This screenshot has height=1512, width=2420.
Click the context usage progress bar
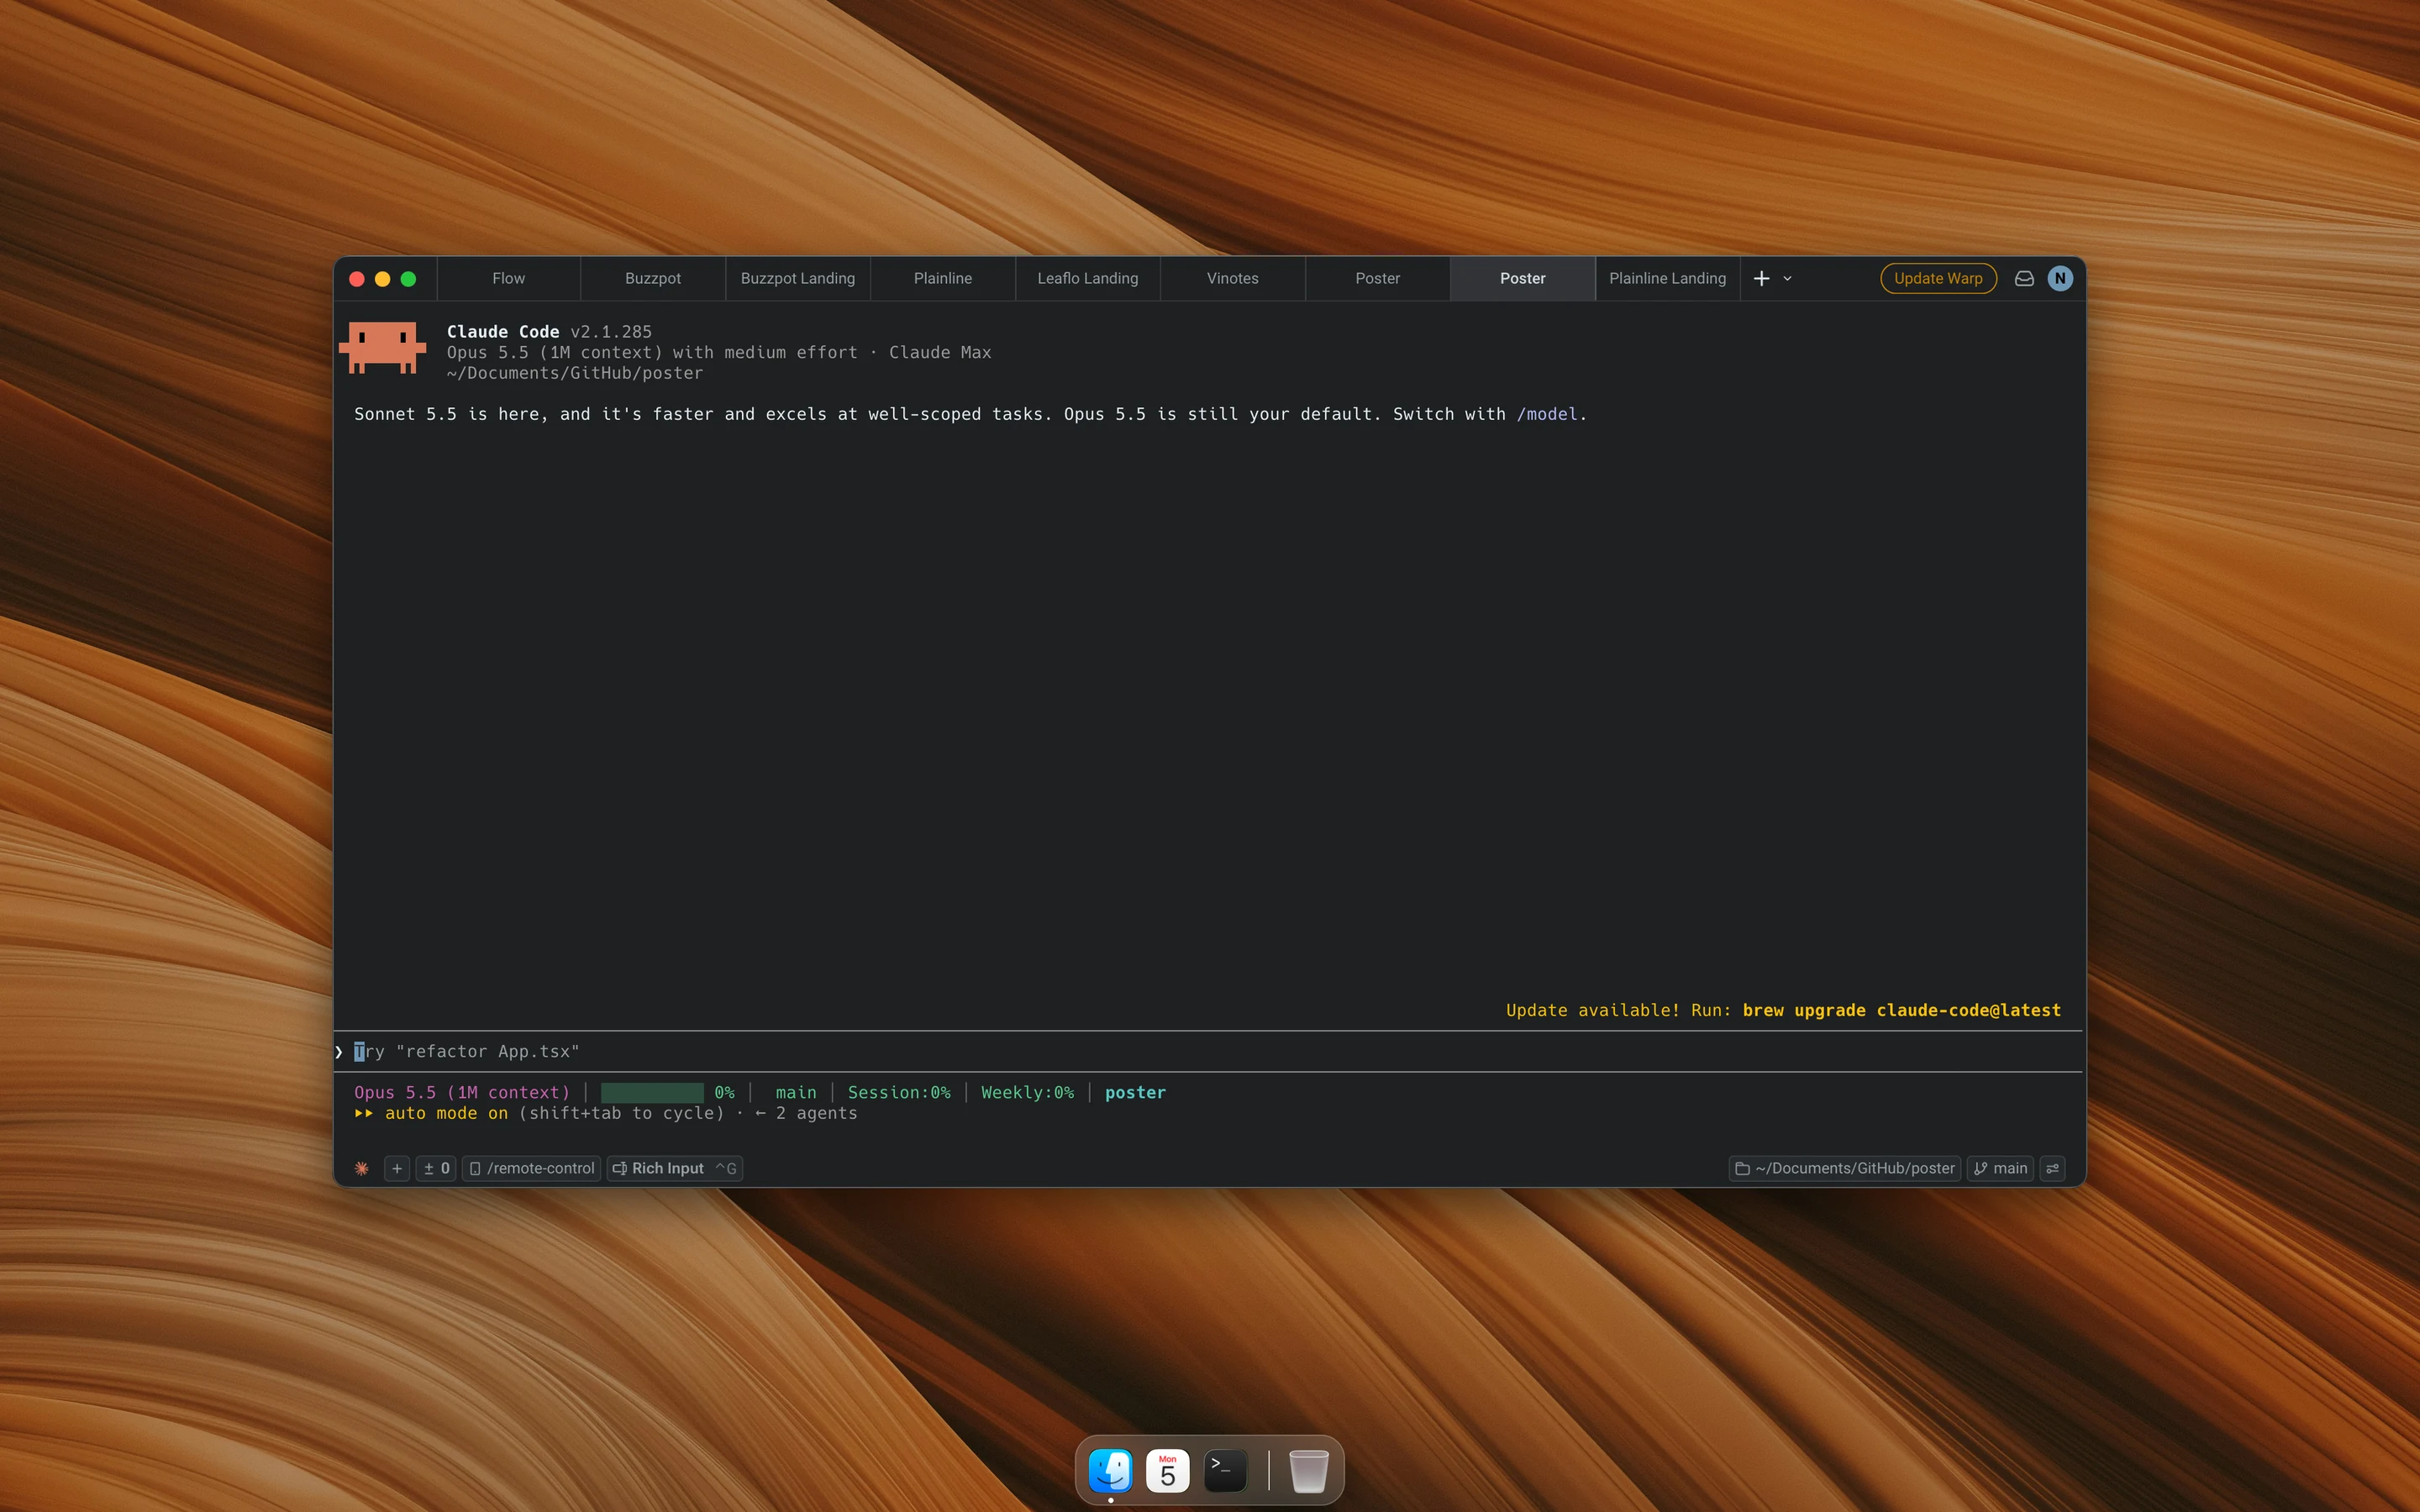[x=652, y=1092]
